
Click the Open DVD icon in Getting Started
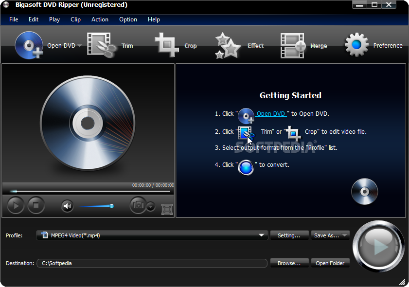(x=246, y=116)
